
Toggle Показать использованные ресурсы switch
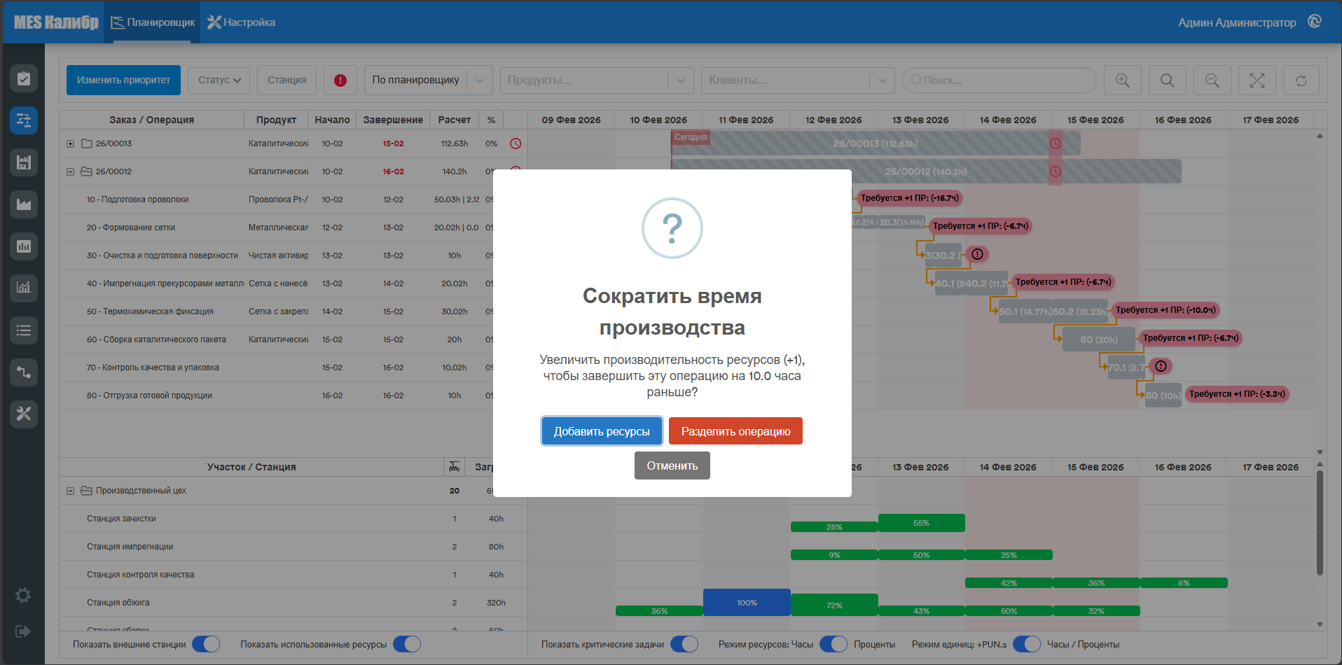[x=407, y=644]
